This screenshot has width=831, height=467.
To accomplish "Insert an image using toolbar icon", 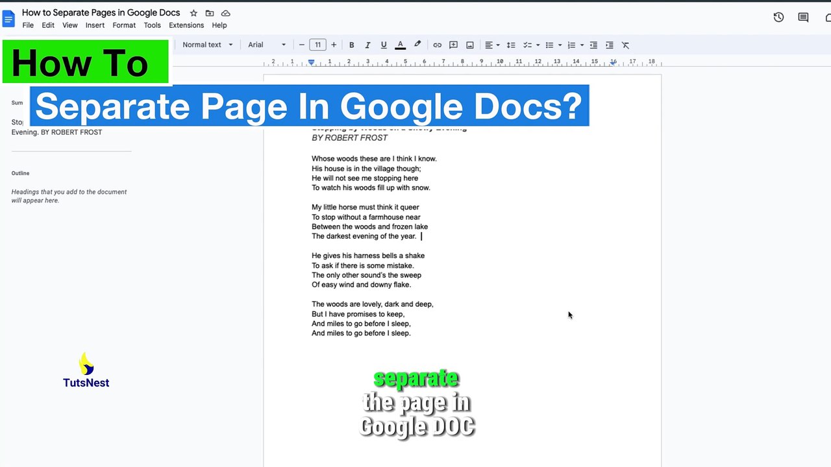I will click(x=470, y=45).
